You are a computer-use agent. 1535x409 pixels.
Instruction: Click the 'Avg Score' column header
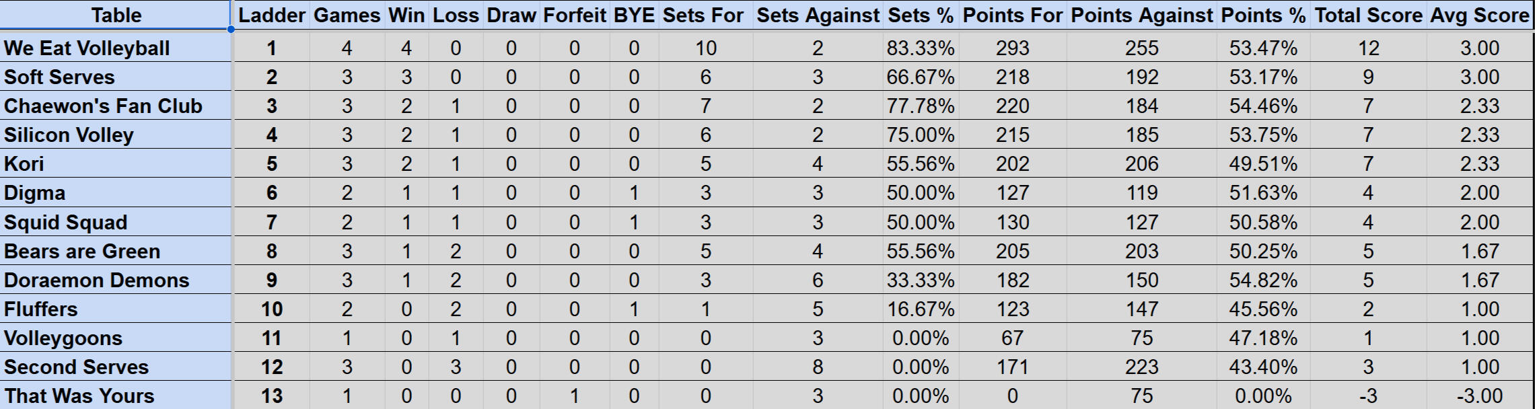(x=1479, y=15)
